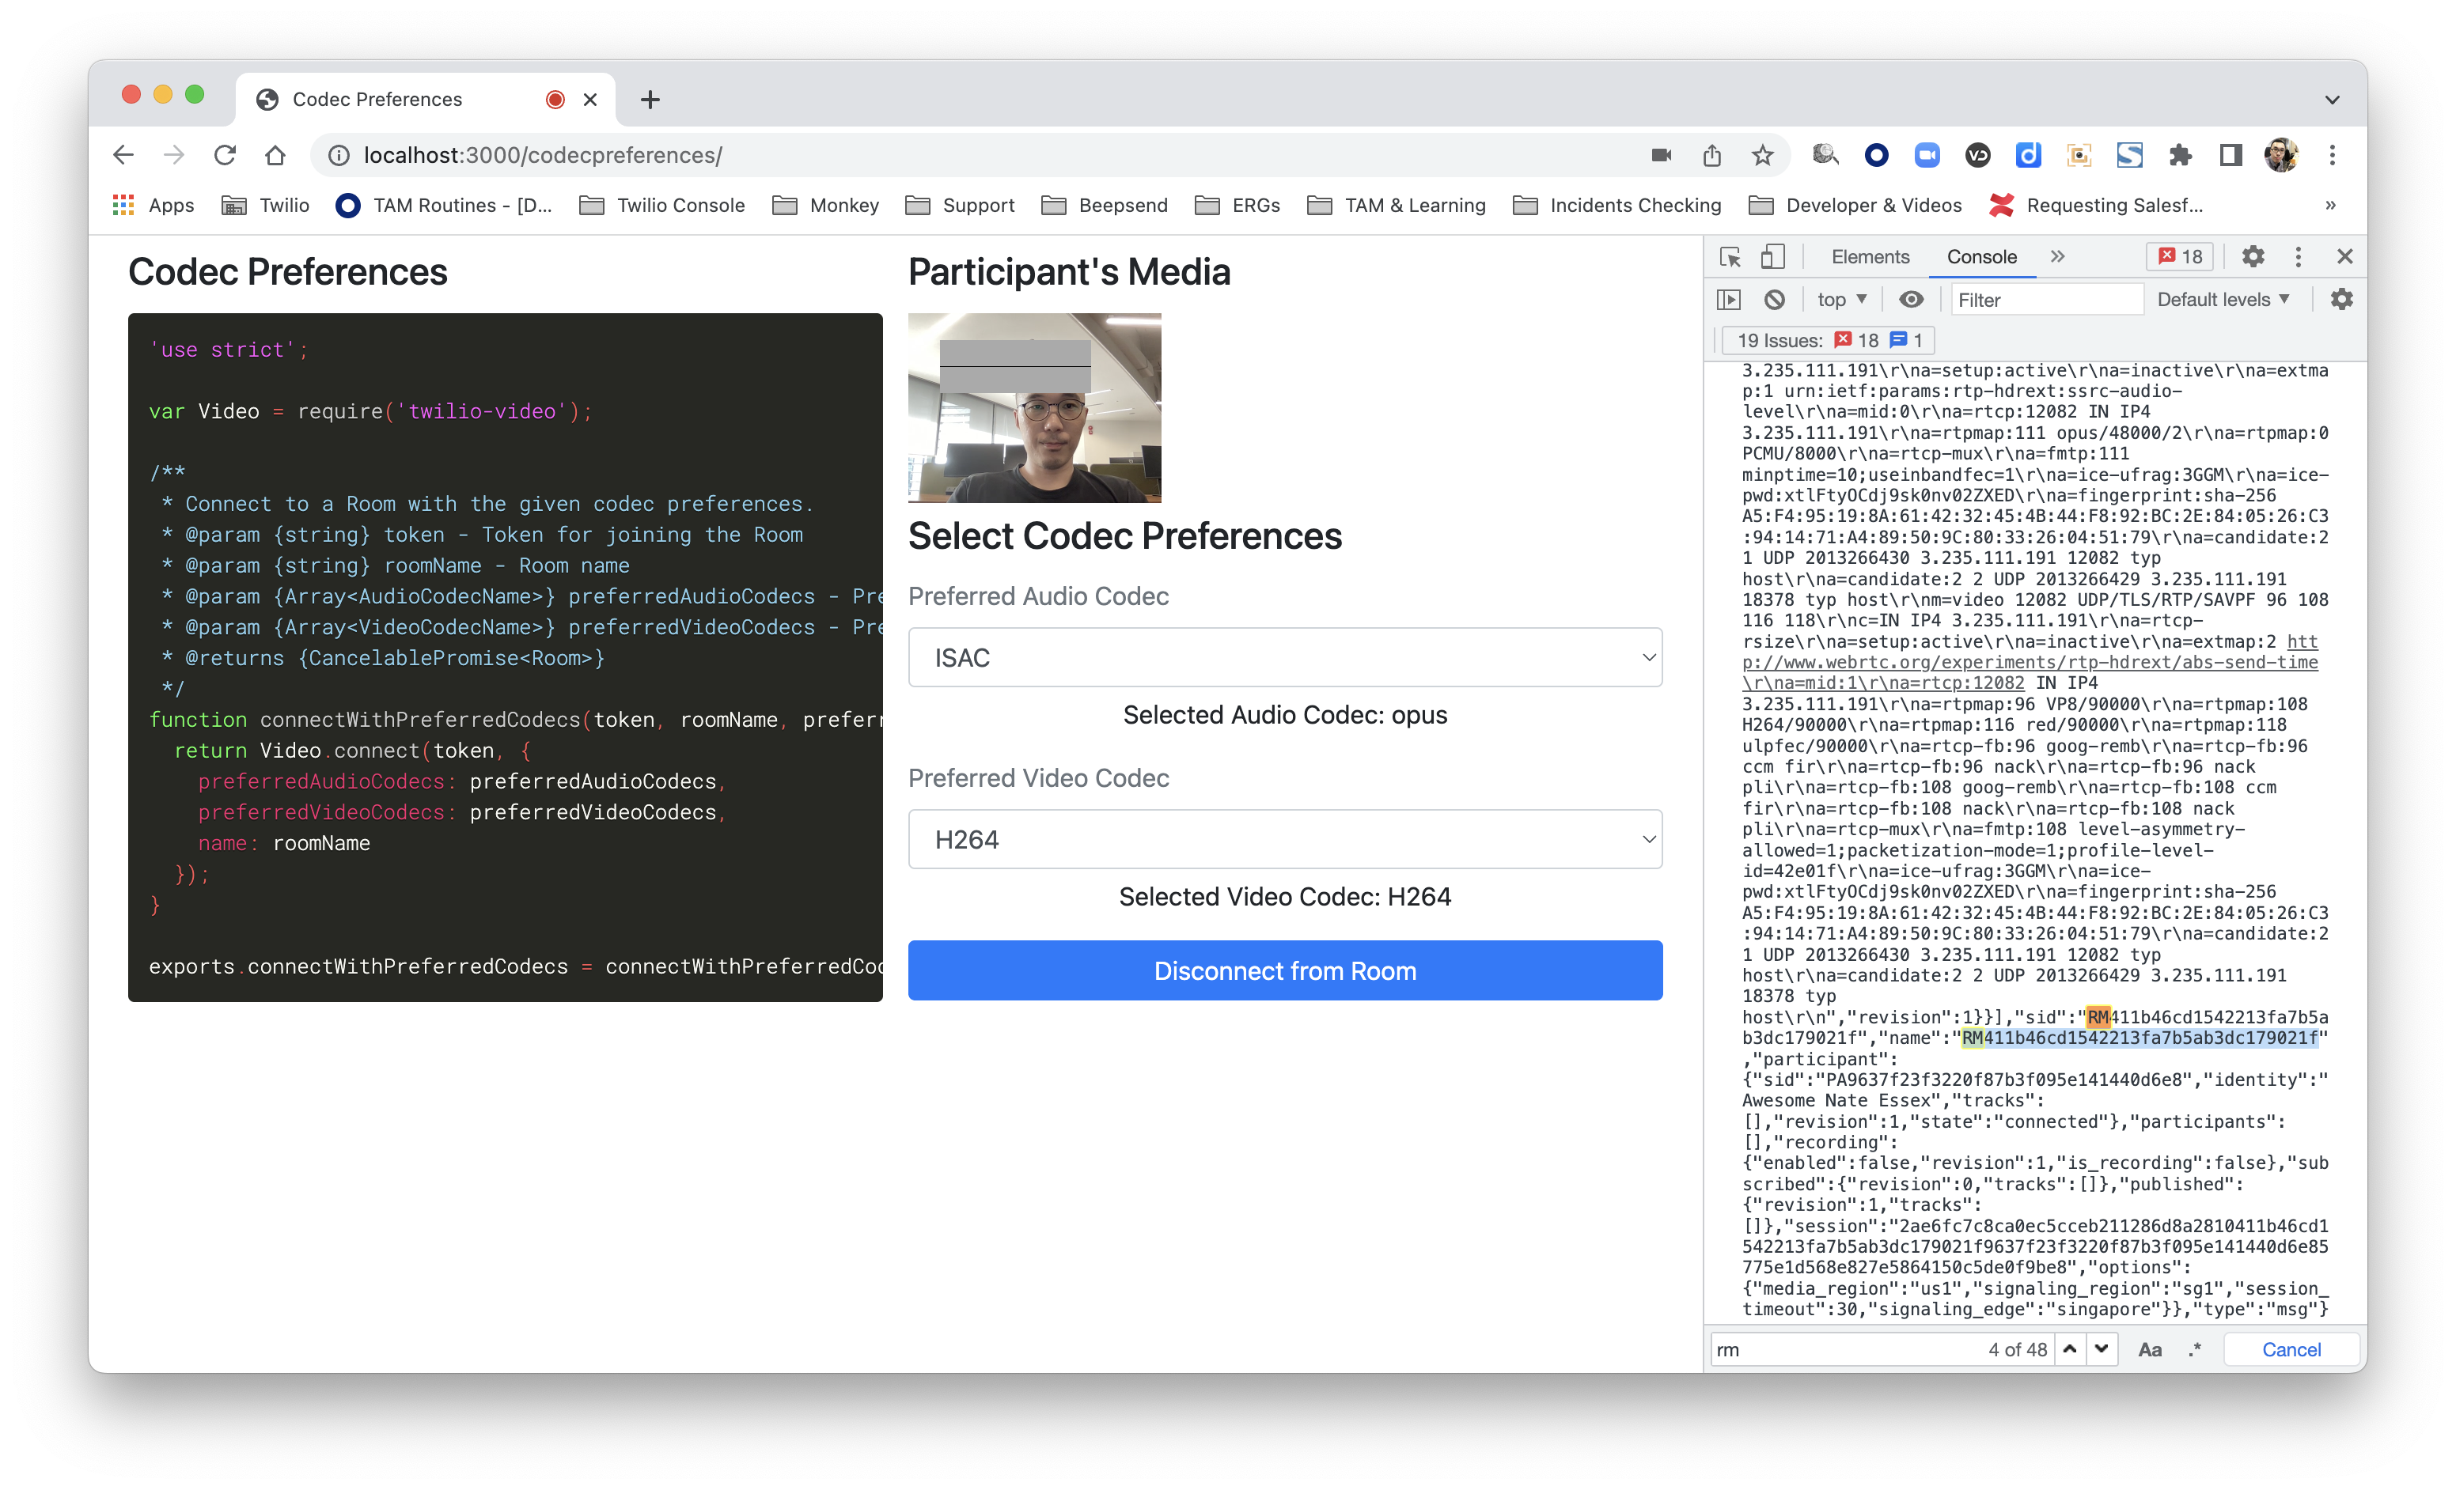Screen dimensions: 2456x1490
Task: Toggle the device toolbar in DevTools
Action: click(x=1772, y=257)
